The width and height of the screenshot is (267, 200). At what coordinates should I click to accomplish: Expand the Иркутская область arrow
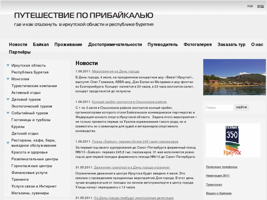tap(8, 65)
